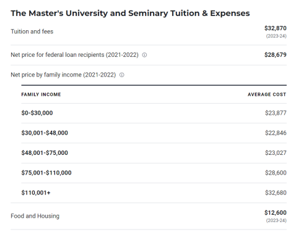Viewport: 296px width, 232px height.
Task: Click the $28,679 net price value
Action: point(276,55)
